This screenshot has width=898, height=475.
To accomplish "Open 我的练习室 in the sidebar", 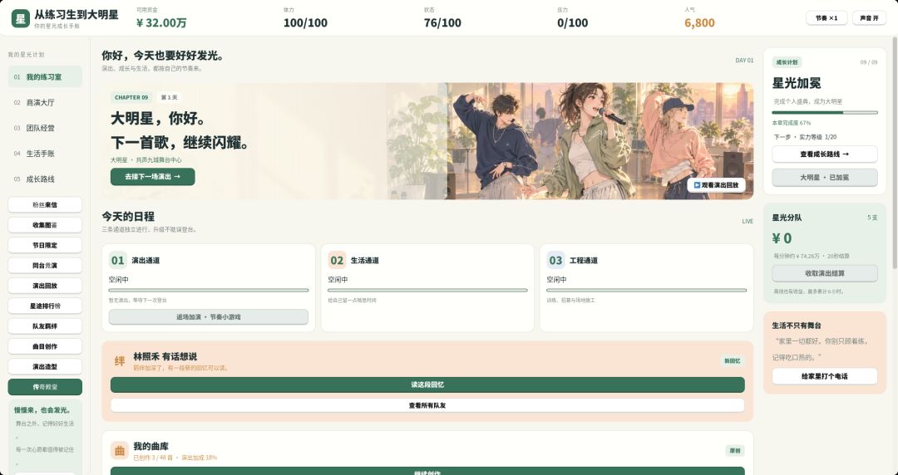I will click(x=45, y=76).
